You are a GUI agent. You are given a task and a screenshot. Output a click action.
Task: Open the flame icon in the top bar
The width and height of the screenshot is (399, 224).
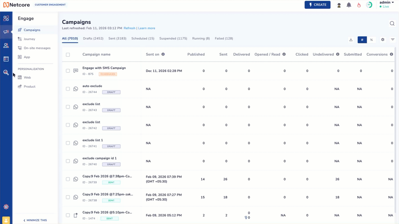(359, 5)
